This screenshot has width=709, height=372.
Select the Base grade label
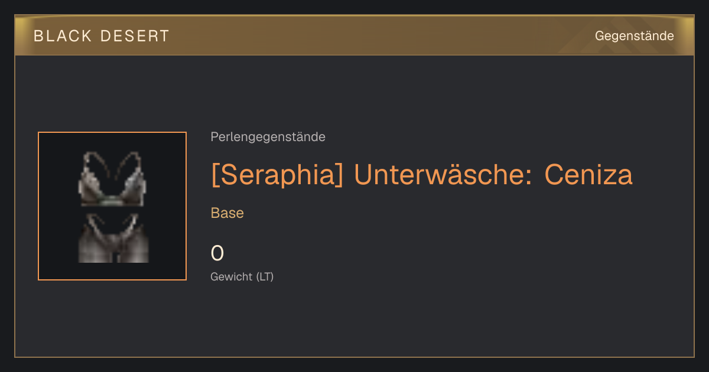tap(227, 213)
